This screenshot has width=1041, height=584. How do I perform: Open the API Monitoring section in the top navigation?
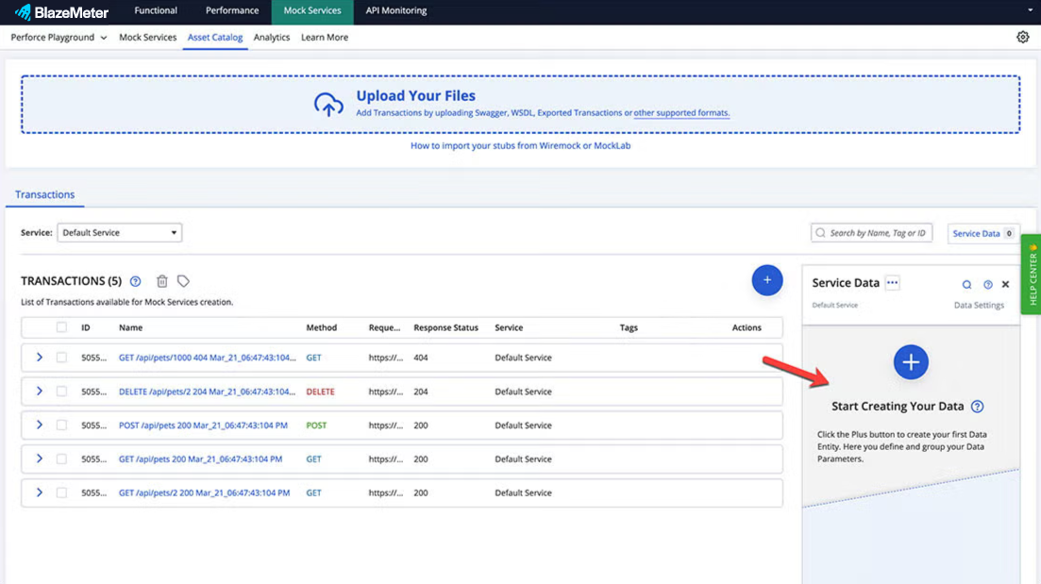coord(395,11)
